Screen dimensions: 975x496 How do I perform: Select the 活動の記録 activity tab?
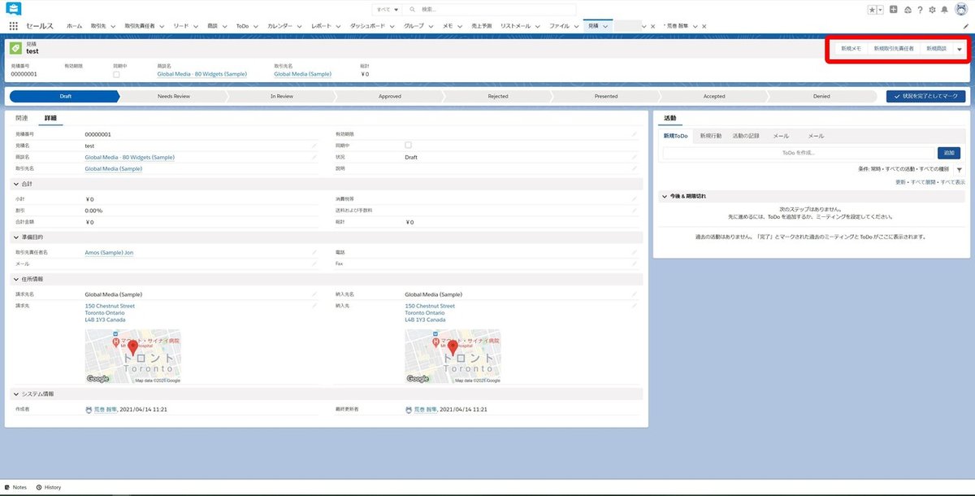[x=746, y=136]
